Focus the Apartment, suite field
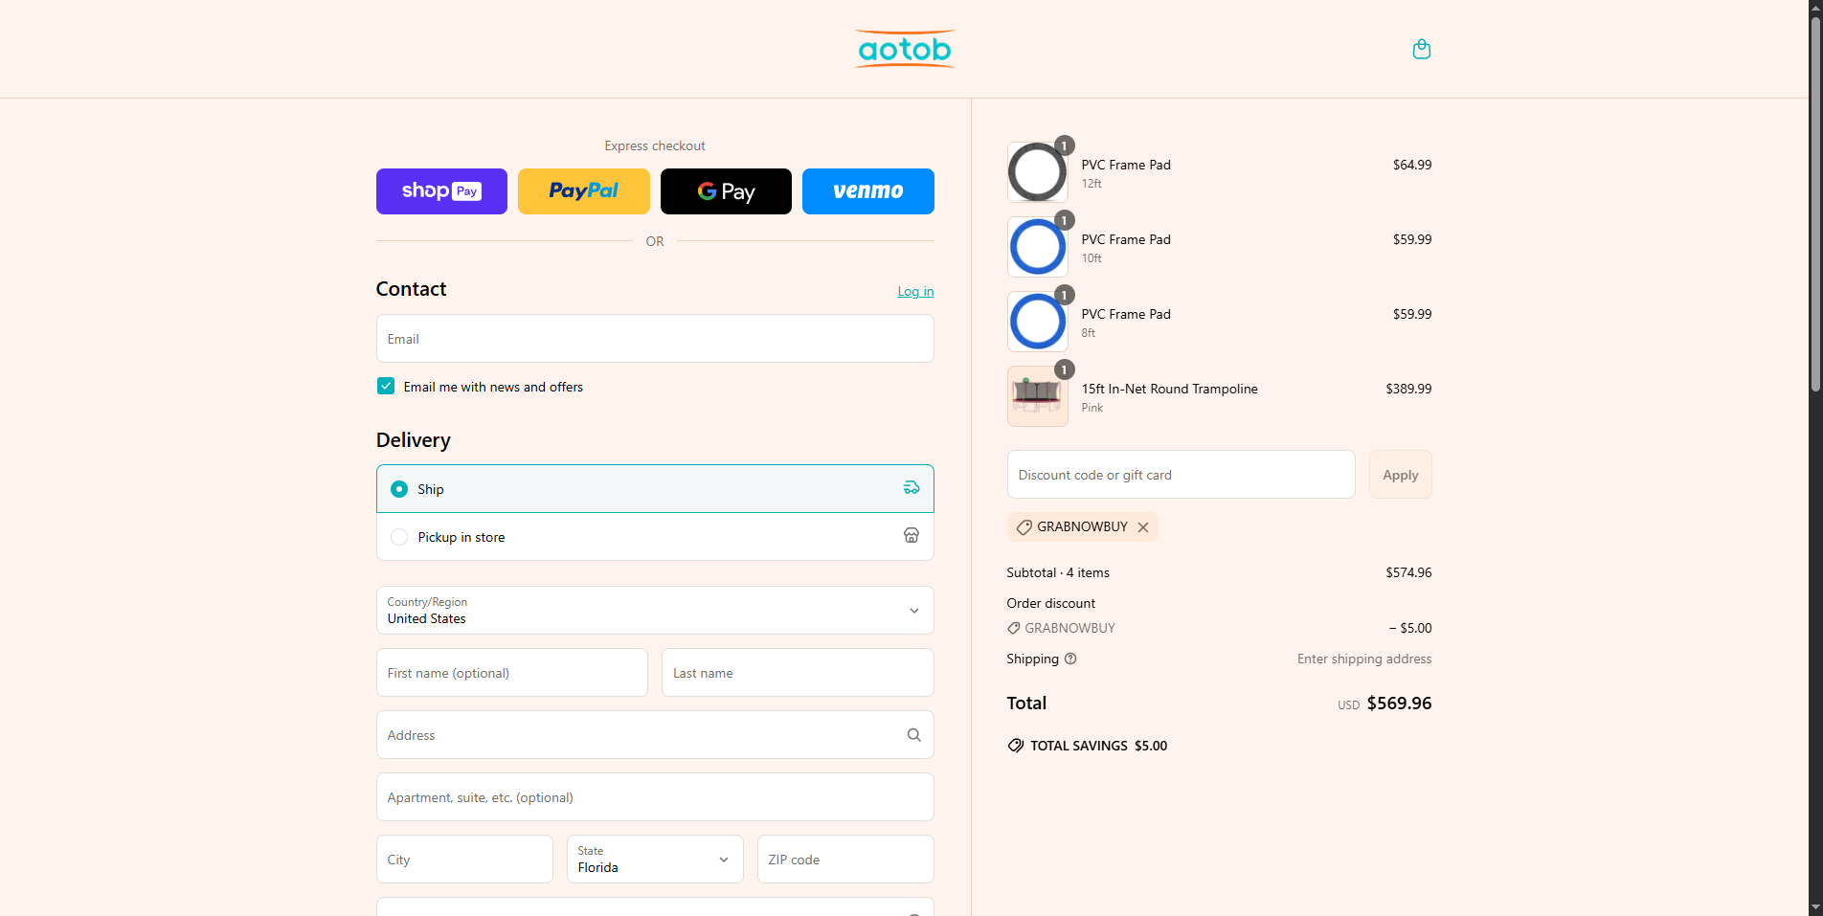This screenshot has height=916, width=1823. (x=655, y=797)
